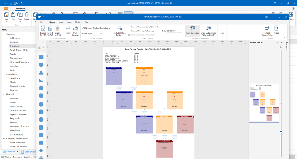
Task: Click Edit in main window ribbon
Action: pos(13,16)
